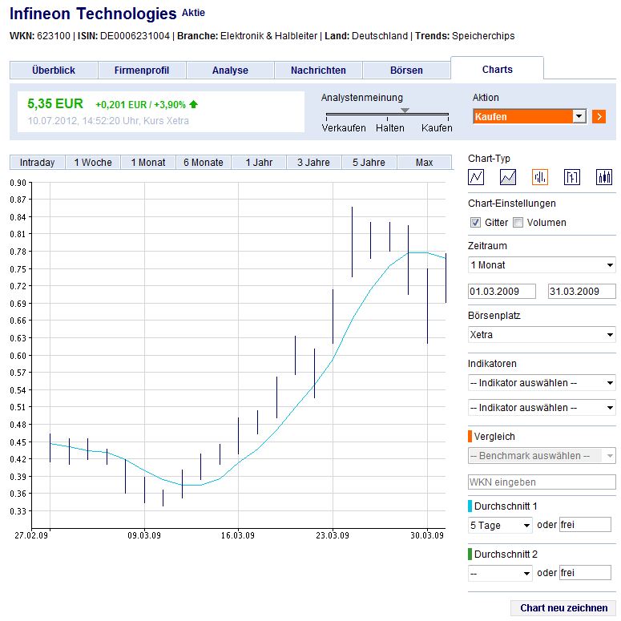This screenshot has width=621, height=621.
Task: Toggle the Gitter checkbox
Action: [475, 223]
